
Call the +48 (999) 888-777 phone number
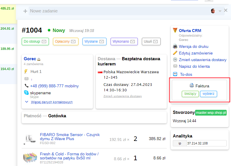tap(54, 86)
